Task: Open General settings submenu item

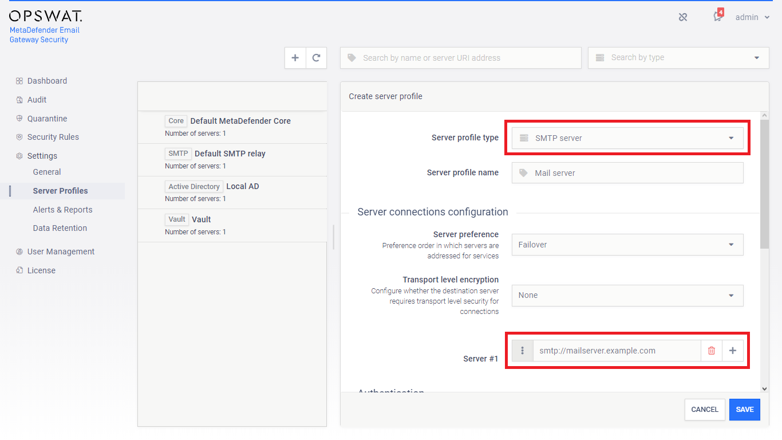Action: point(47,172)
